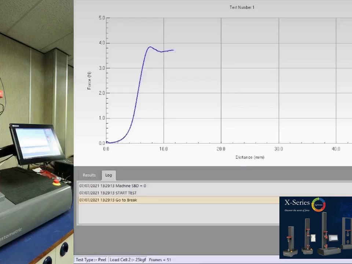Screen dimensions: 352x264
Task: Click the circular X-Series logo icon
Action: coord(319,205)
